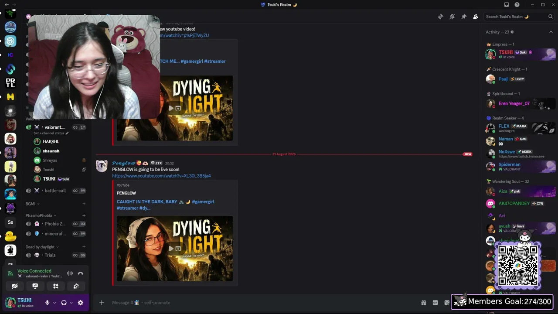This screenshot has width=558, height=314.
Task: Open the XL30L3B5ja4 YouTube link
Action: tap(161, 176)
